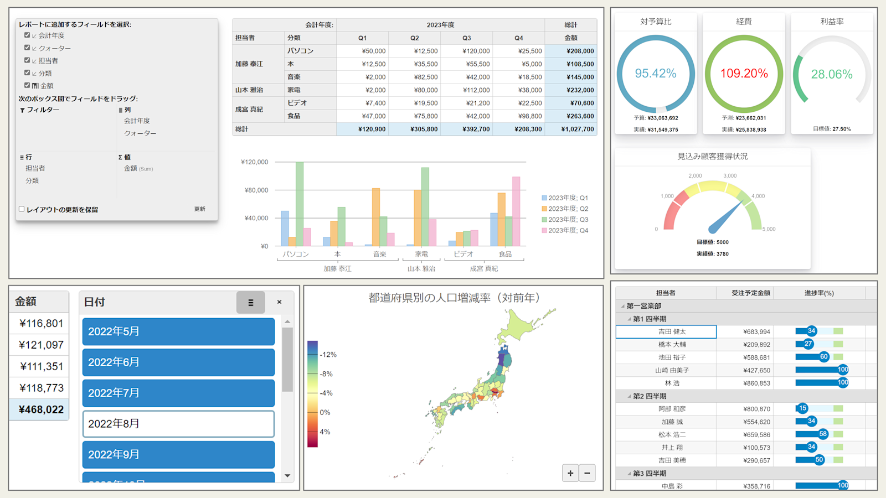Click the 橋本 大輔 name cell
The image size is (886, 498).
coord(666,344)
